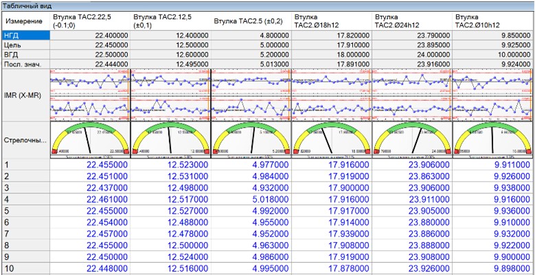Select row number 10 header

(x=25, y=267)
